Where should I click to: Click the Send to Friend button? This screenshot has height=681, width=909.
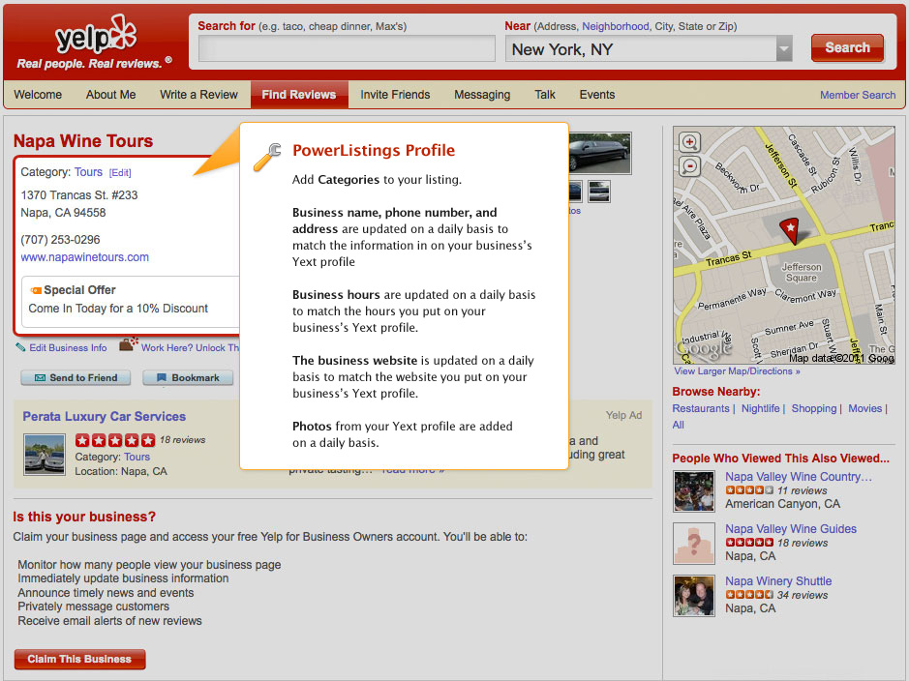76,377
